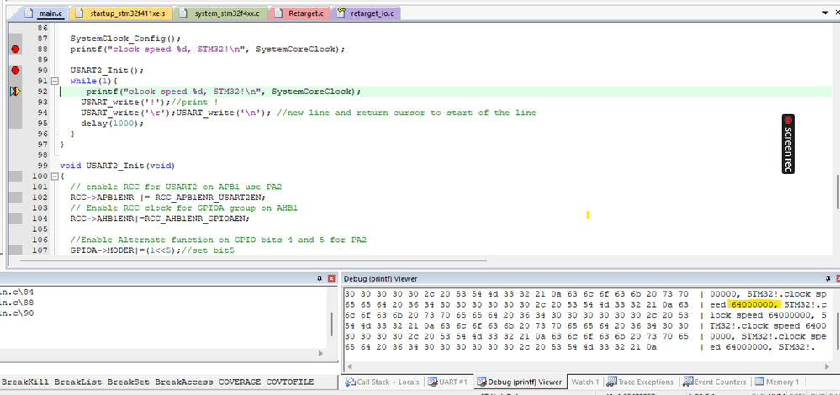Click command output entry ending \90
This screenshot has width=840, height=395.
[x=17, y=313]
